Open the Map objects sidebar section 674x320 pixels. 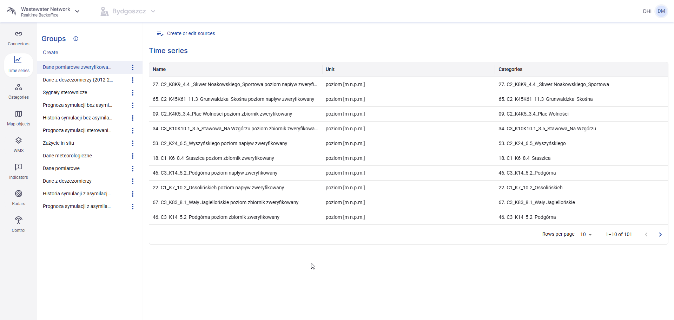click(x=19, y=118)
